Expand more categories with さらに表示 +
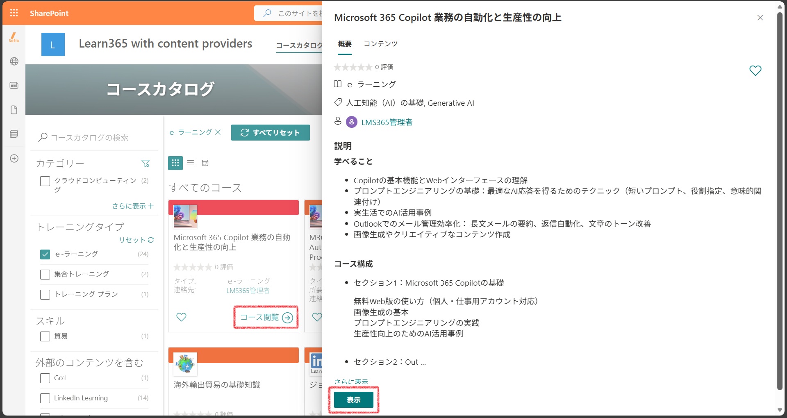Image resolution: width=787 pixels, height=418 pixels. tap(133, 206)
